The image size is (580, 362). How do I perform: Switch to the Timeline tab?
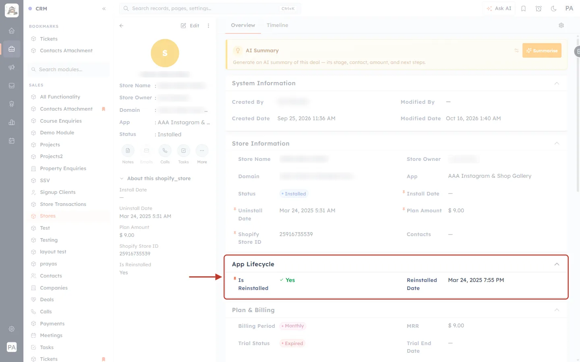tap(277, 25)
